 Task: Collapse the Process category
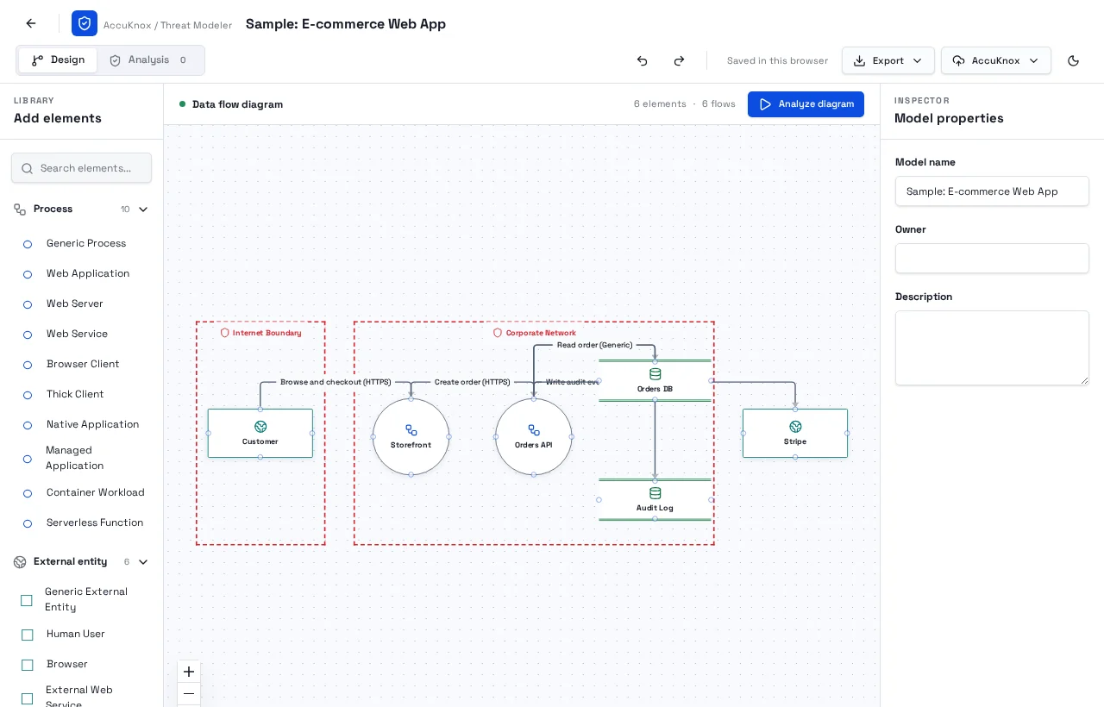tap(143, 210)
